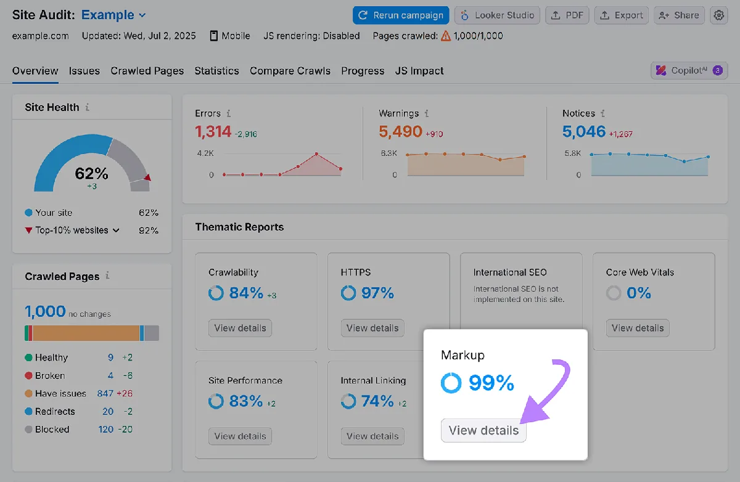Click the Broken pages count 4
The width and height of the screenshot is (740, 482).
point(110,375)
